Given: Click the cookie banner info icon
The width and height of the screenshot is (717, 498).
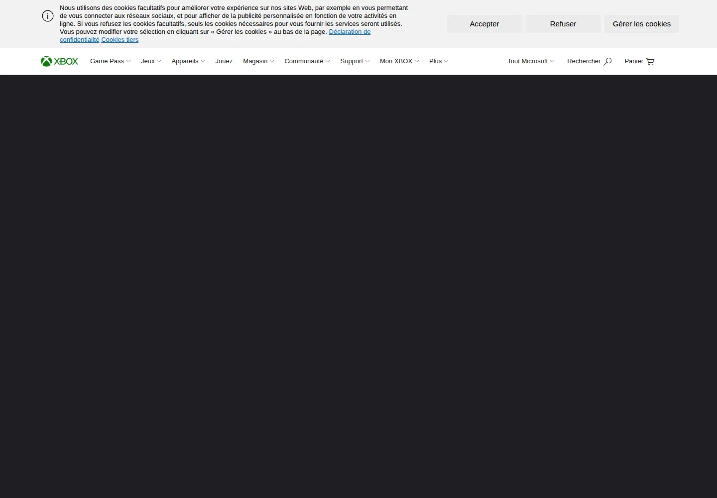Looking at the screenshot, I should click(x=48, y=16).
